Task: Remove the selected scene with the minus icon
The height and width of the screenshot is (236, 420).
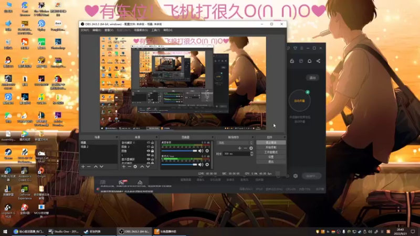Action: (x=89, y=166)
